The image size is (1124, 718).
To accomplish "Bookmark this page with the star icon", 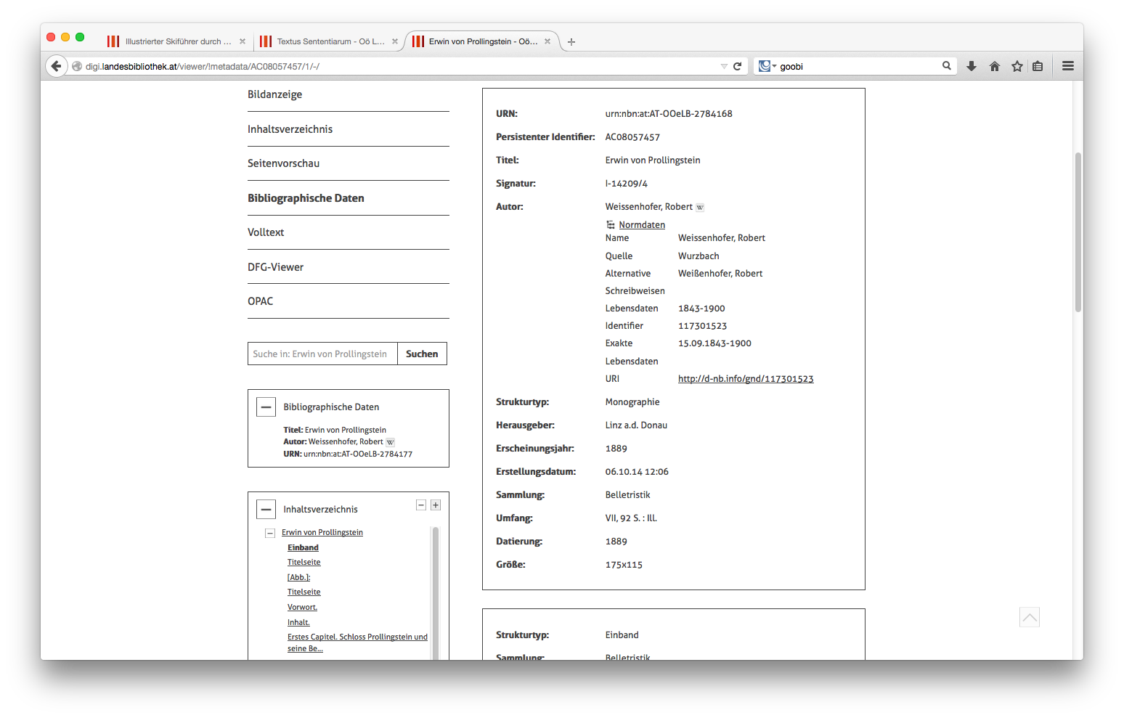I will pos(1017,66).
